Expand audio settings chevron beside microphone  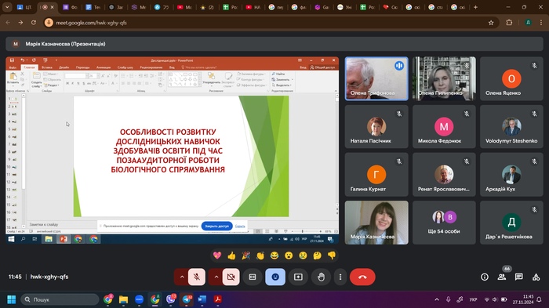click(x=182, y=277)
